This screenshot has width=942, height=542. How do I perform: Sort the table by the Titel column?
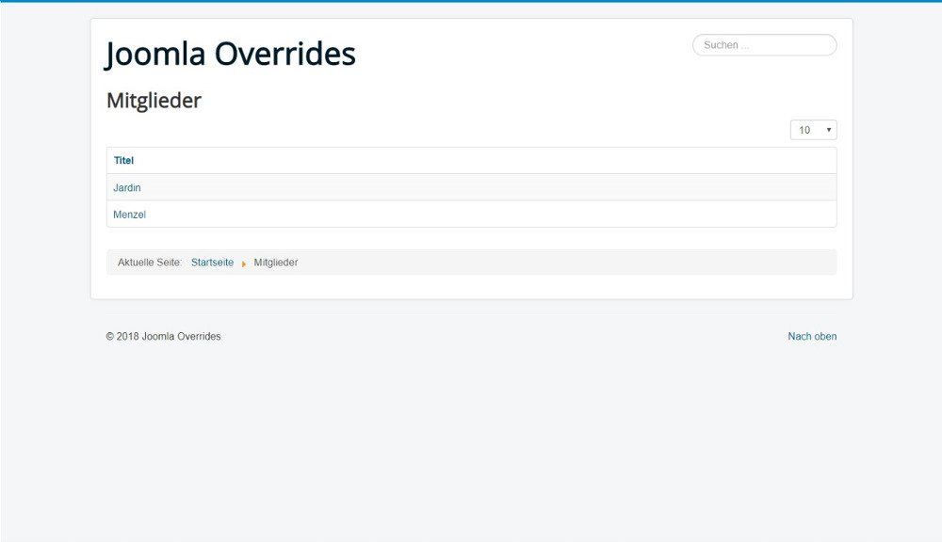pos(123,160)
